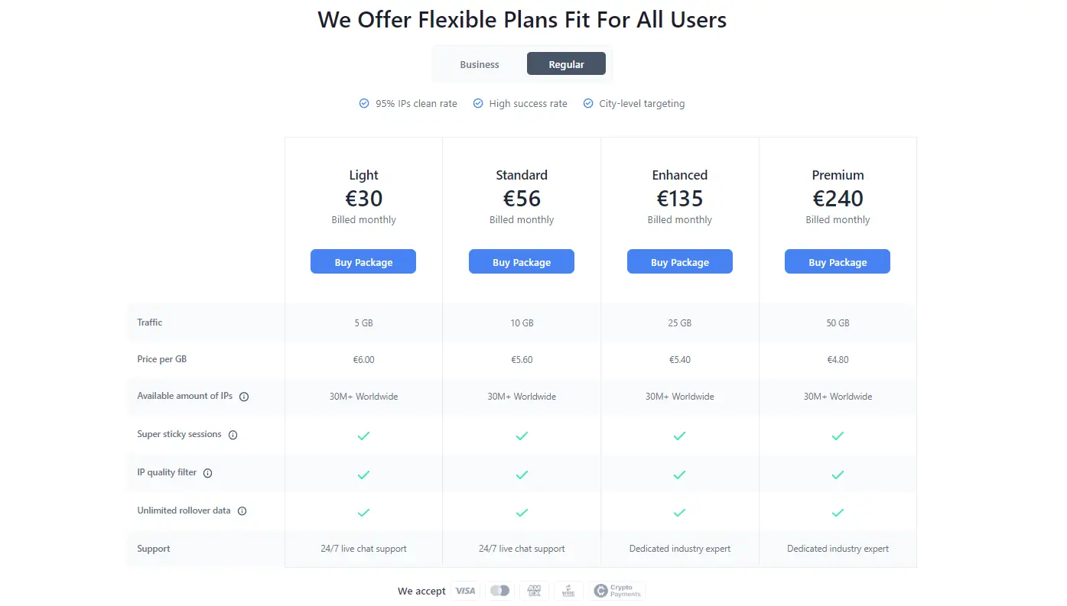Click the Mastercard payment icon

click(x=499, y=590)
